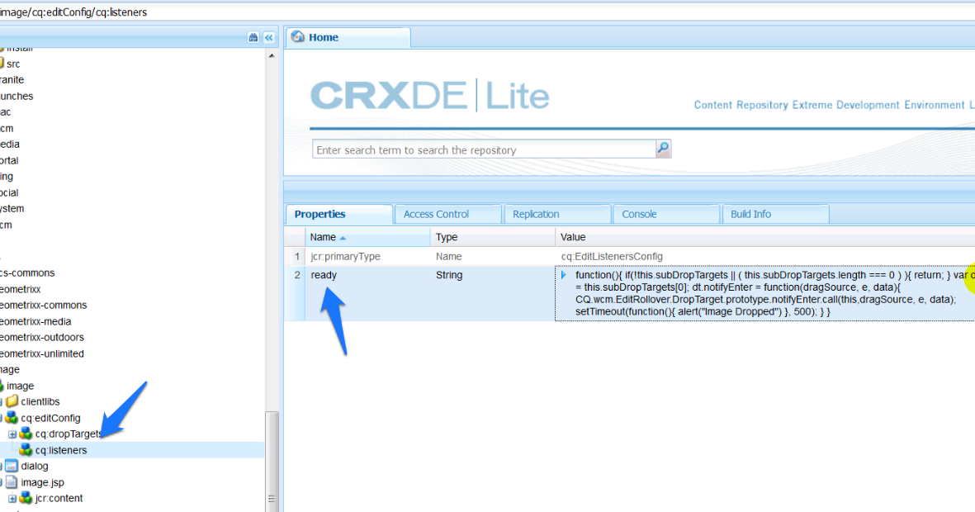Click the Value column header

point(764,237)
